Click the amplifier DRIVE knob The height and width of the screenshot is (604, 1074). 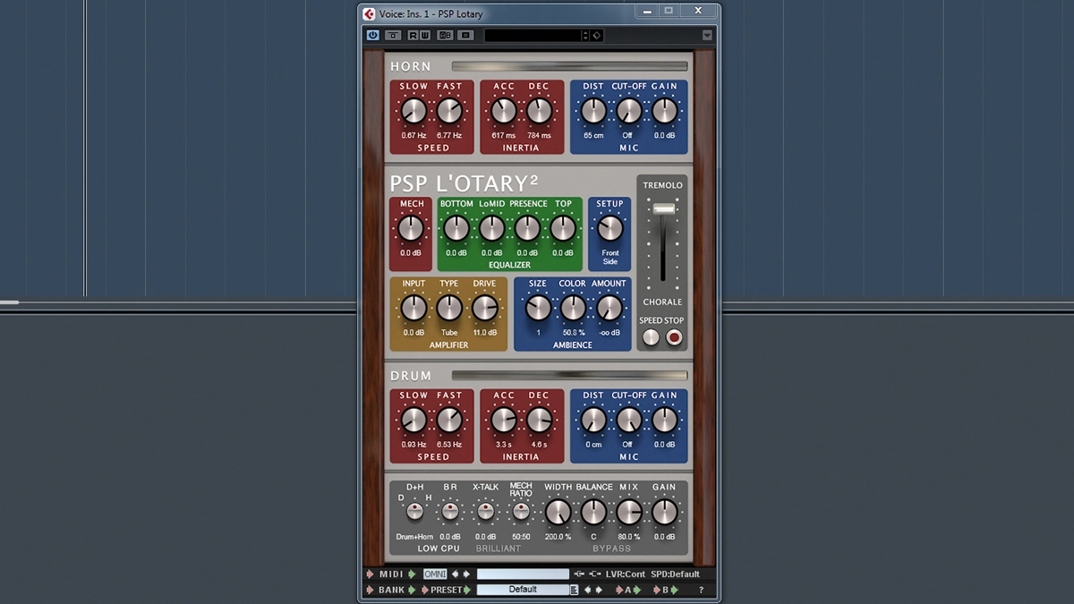click(x=484, y=309)
